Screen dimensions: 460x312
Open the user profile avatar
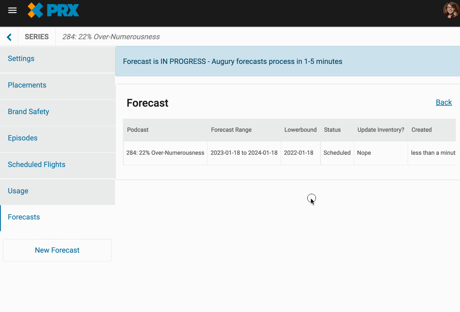451,10
